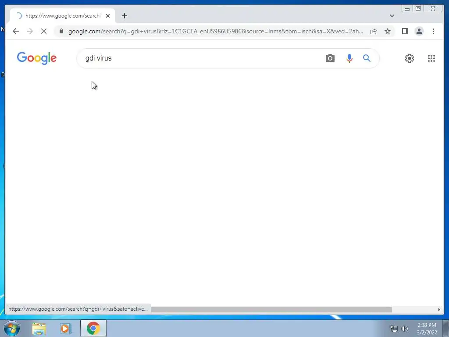Search by image camera icon
This screenshot has width=449, height=337.
(x=330, y=58)
